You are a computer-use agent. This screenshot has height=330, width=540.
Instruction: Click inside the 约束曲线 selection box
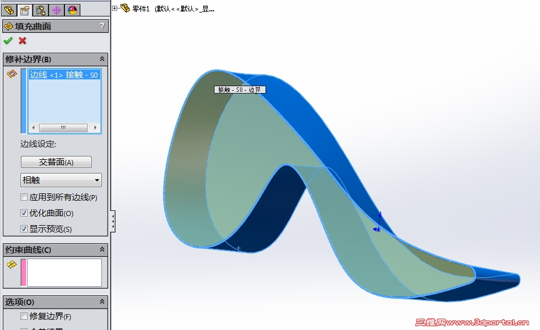click(65, 273)
